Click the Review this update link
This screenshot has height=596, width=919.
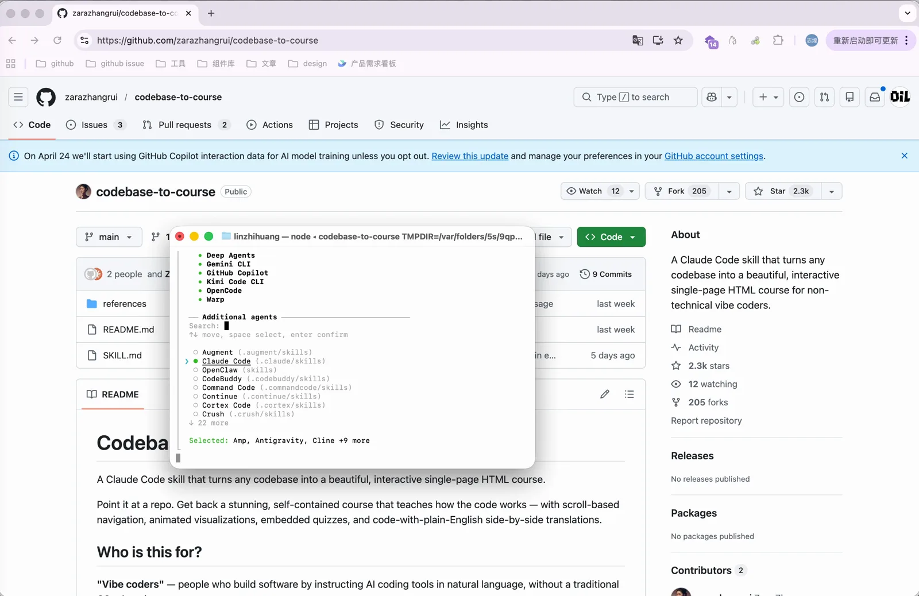[470, 156]
